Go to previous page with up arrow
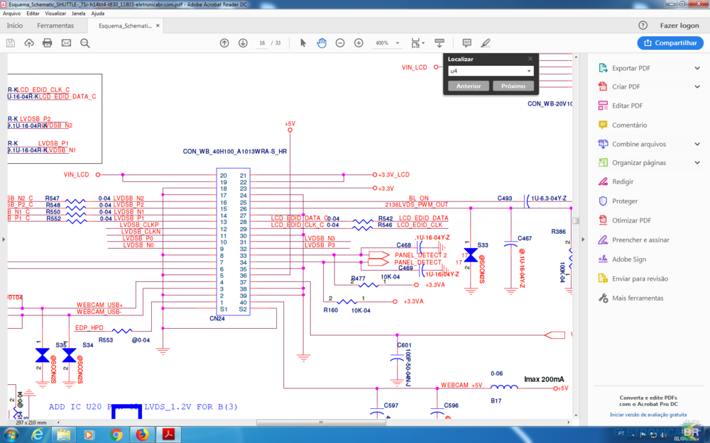Screen dimensions: 710x443 [x=224, y=43]
